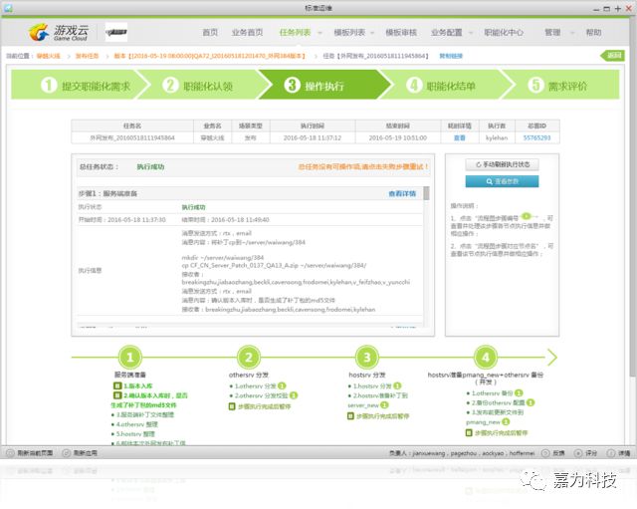Click the 4.othersrv 整理 node item
This screenshot has height=509, width=637.
(136, 424)
